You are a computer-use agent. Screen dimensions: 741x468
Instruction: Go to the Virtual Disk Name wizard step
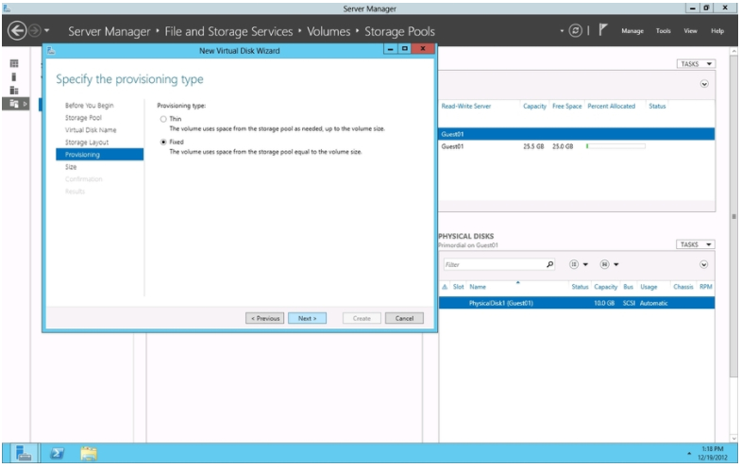coord(91,130)
